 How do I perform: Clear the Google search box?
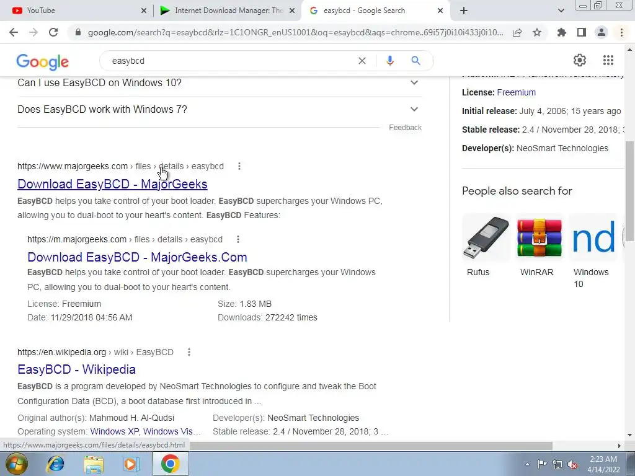tap(362, 61)
